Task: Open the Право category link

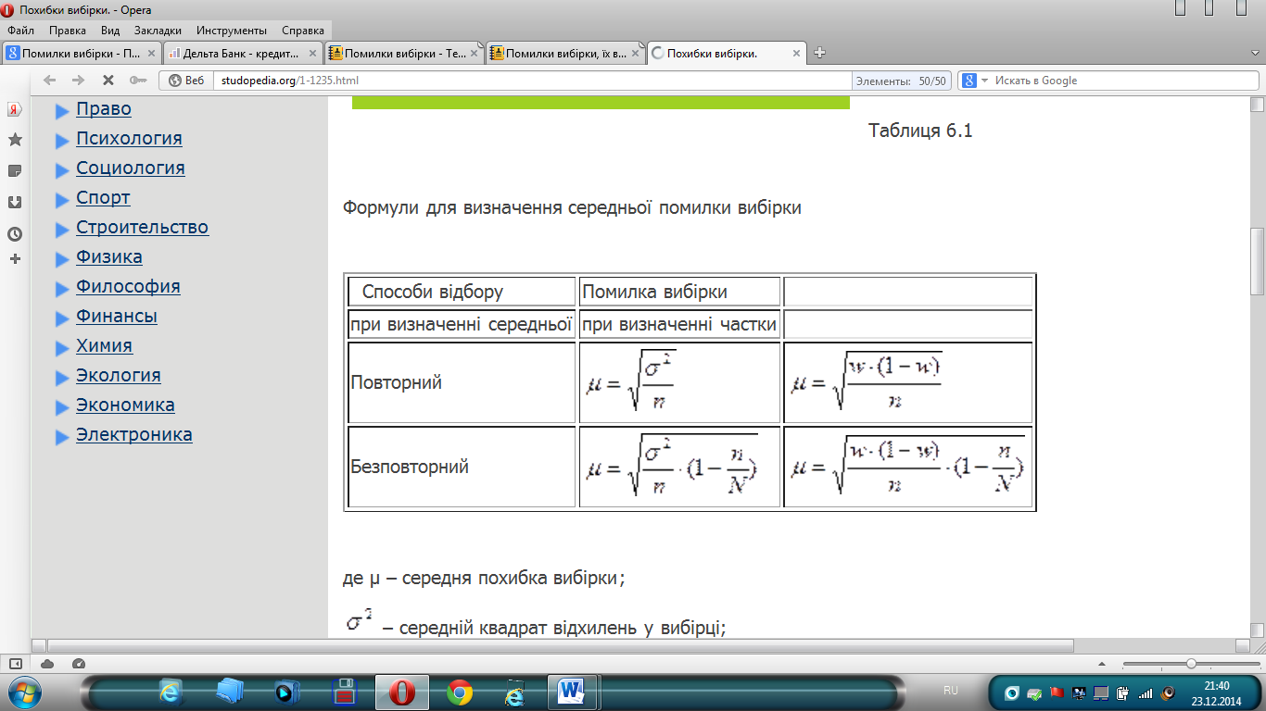Action: 104,109
